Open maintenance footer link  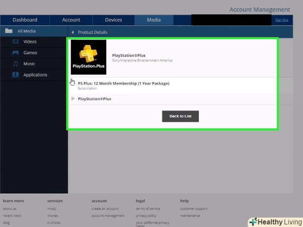point(190,216)
